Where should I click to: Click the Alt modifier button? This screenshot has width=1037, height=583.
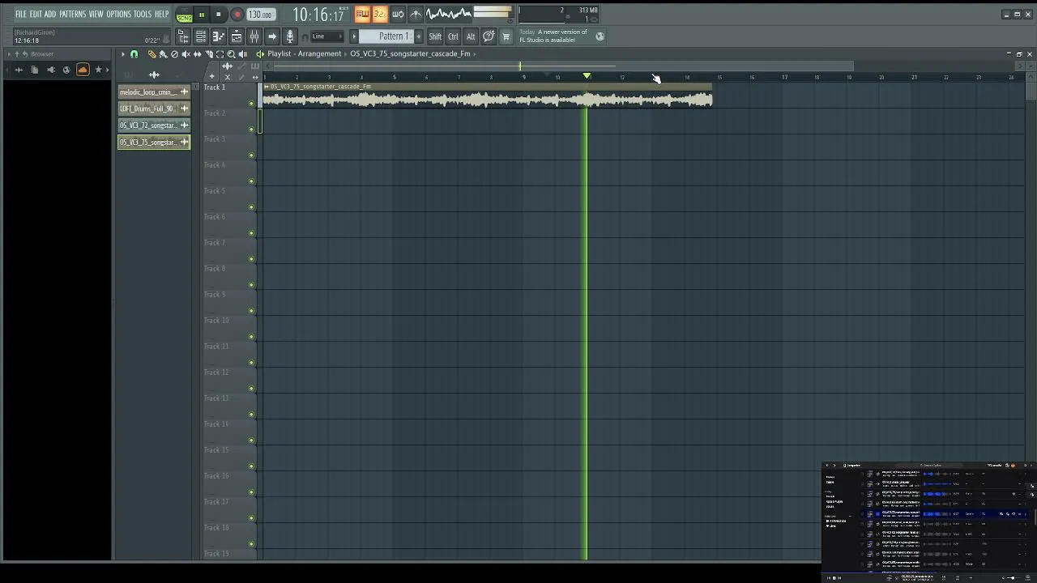pos(471,36)
